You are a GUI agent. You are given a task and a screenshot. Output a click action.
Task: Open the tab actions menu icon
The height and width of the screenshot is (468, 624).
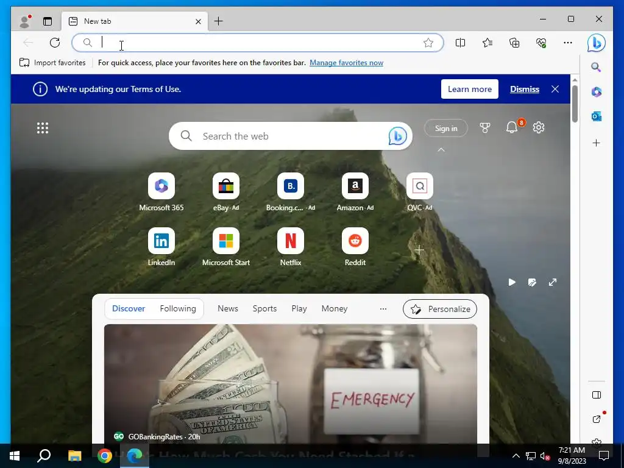click(x=48, y=21)
